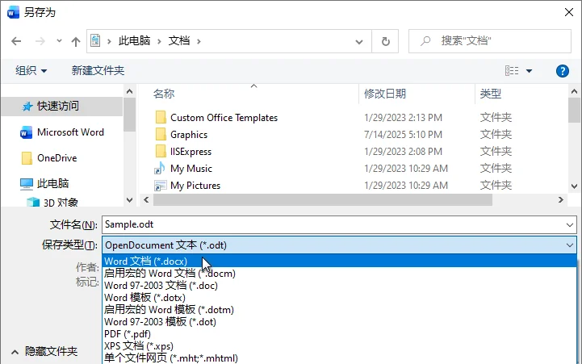
Task: Select the My Music folder
Action: click(x=191, y=169)
